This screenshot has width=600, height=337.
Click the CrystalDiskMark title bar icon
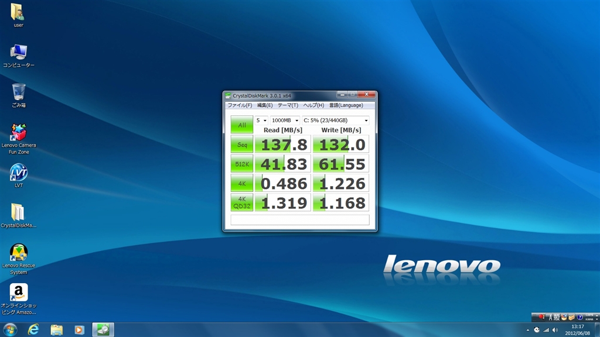pos(228,95)
